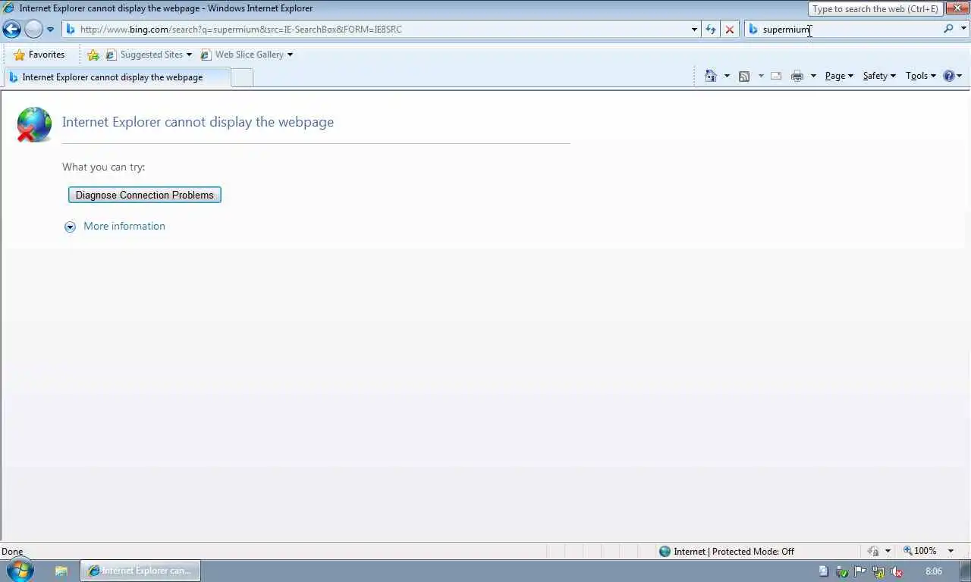Expand the Web Slice Gallery dropdown arrow

290,55
